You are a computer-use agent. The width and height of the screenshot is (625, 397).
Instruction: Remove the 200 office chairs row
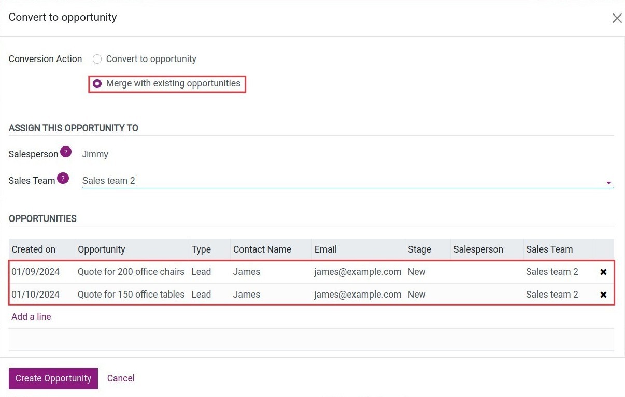603,272
